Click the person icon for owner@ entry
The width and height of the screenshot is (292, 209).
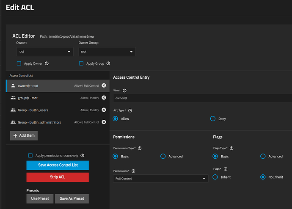click(x=13, y=85)
